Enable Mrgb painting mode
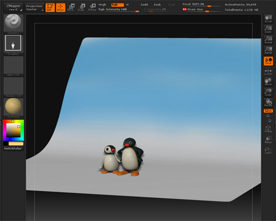Viewport: 276px width, 221px height. [103, 4]
